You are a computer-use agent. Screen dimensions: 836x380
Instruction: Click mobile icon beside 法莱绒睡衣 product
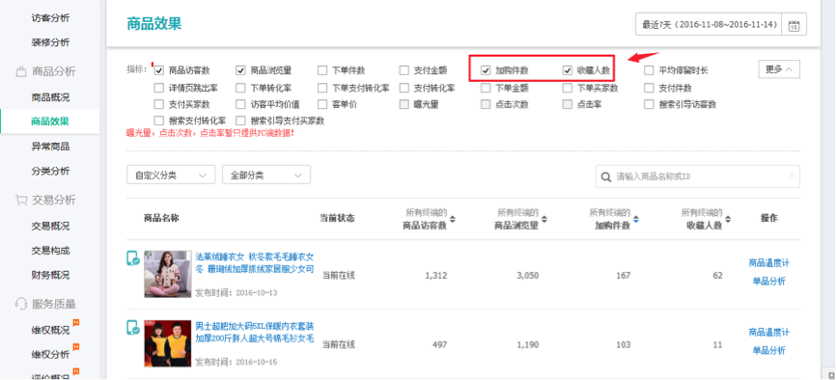[x=133, y=258]
